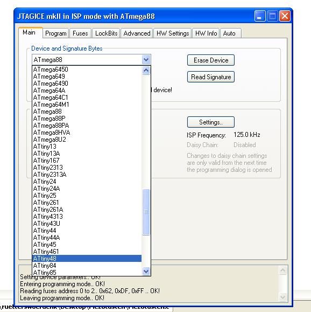Select ATtiny13A from the list
The image size is (311, 312).
pyautogui.click(x=87, y=154)
